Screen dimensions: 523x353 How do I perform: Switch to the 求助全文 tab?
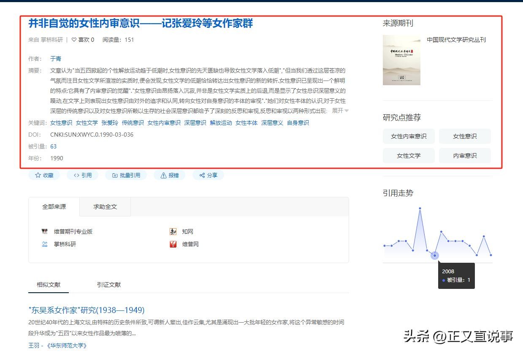105,207
